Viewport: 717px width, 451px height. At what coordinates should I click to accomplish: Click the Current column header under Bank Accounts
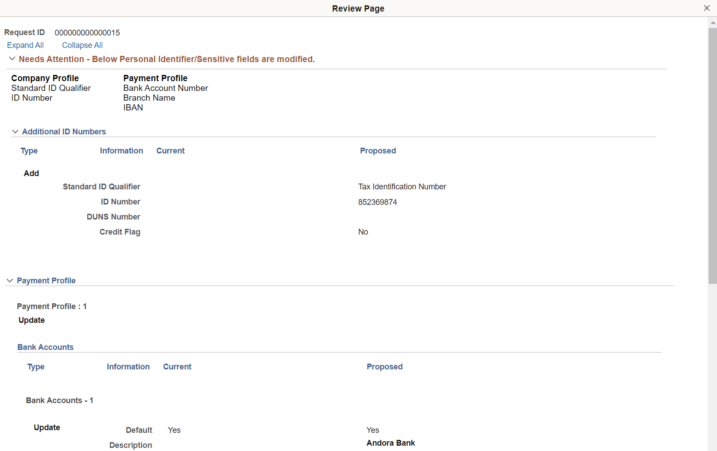tap(177, 367)
